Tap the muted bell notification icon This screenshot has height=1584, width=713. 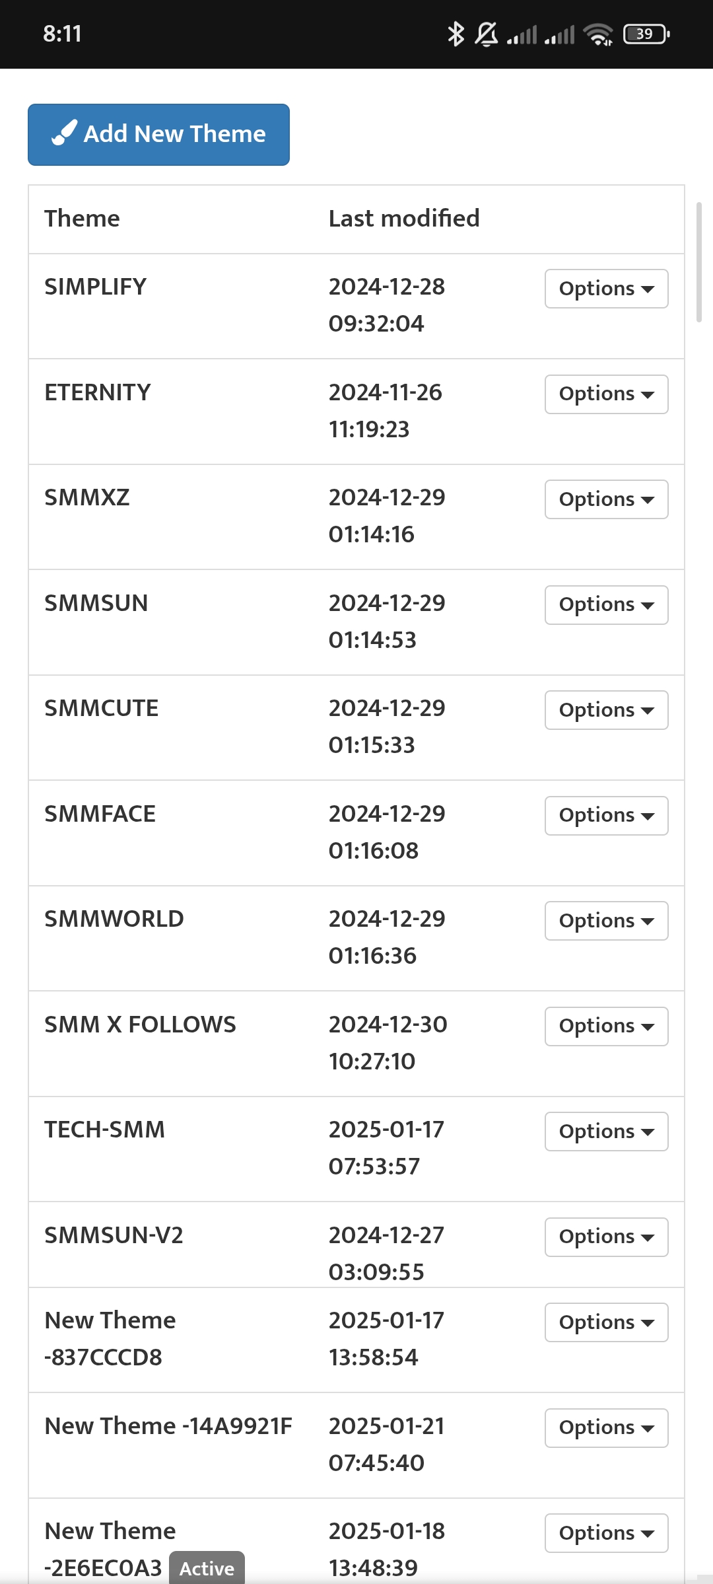(487, 34)
